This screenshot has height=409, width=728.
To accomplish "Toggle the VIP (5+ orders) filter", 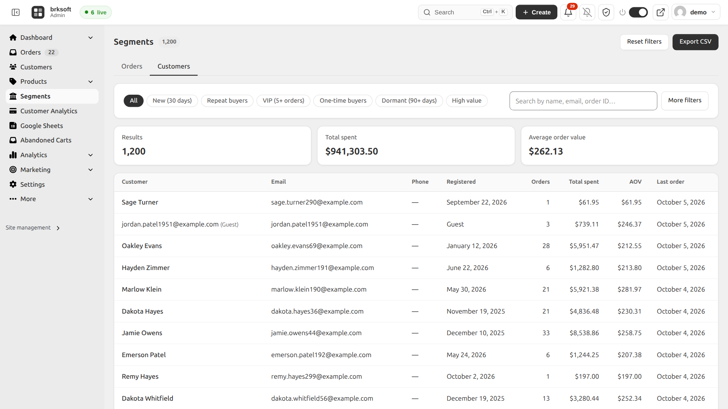I will [283, 101].
